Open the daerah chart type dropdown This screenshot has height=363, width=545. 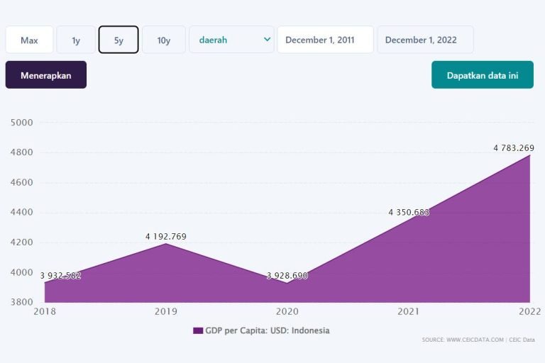[x=231, y=40]
